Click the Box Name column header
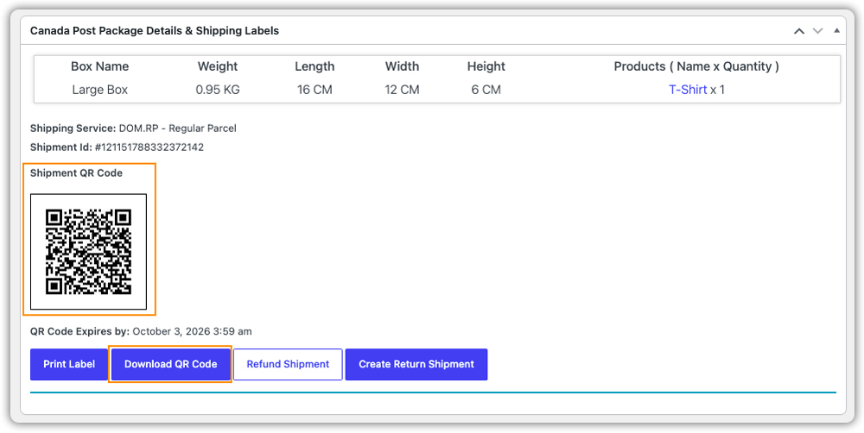Viewport: 864px width, 433px height. click(99, 66)
